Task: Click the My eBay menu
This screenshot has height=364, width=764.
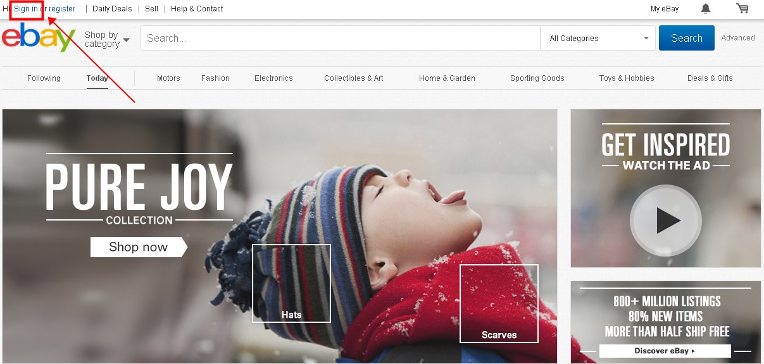Action: [665, 9]
